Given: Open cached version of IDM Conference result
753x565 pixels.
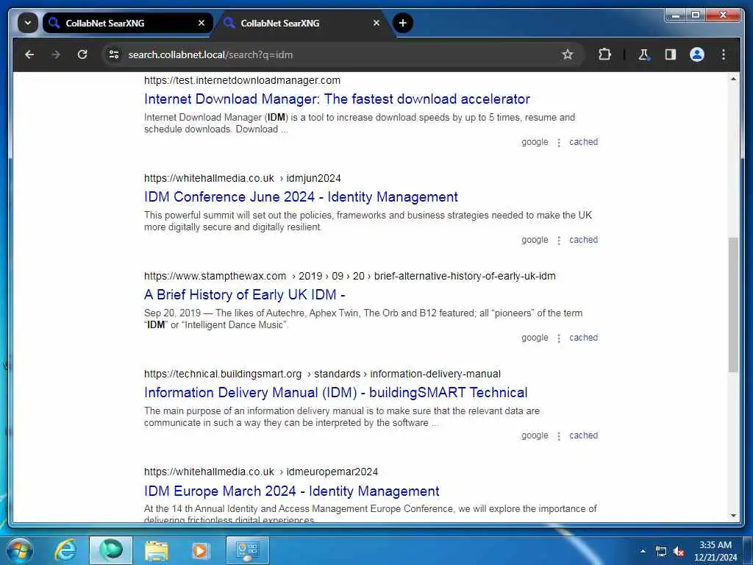Looking at the screenshot, I should point(583,240).
